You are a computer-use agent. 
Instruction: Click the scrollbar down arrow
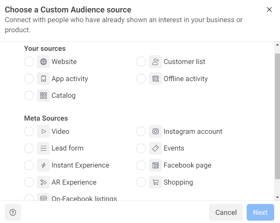(x=277, y=197)
